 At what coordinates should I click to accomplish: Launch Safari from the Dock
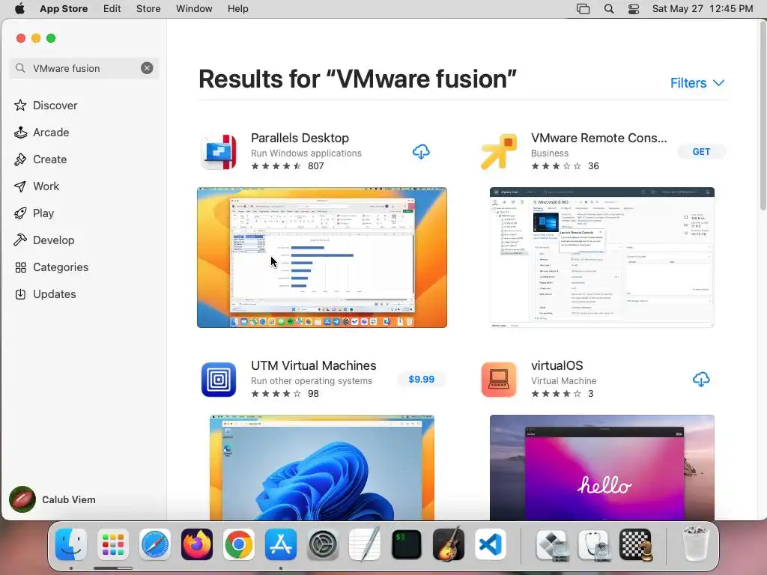point(154,544)
